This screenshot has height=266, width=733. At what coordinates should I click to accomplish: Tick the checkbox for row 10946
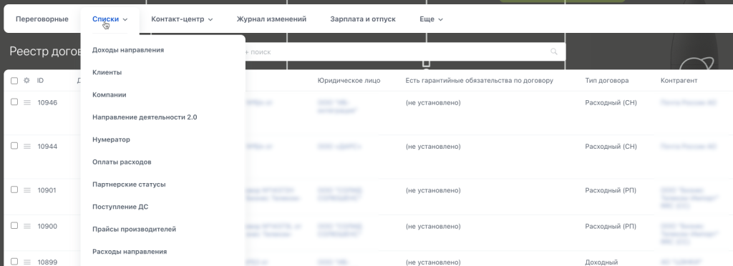[14, 102]
